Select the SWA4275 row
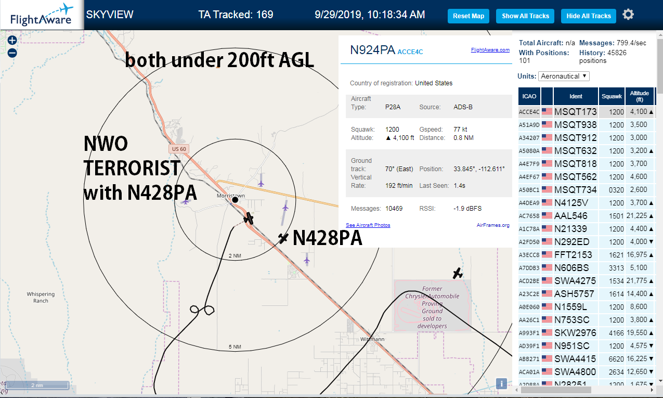This screenshot has height=398, width=663. coord(587,280)
